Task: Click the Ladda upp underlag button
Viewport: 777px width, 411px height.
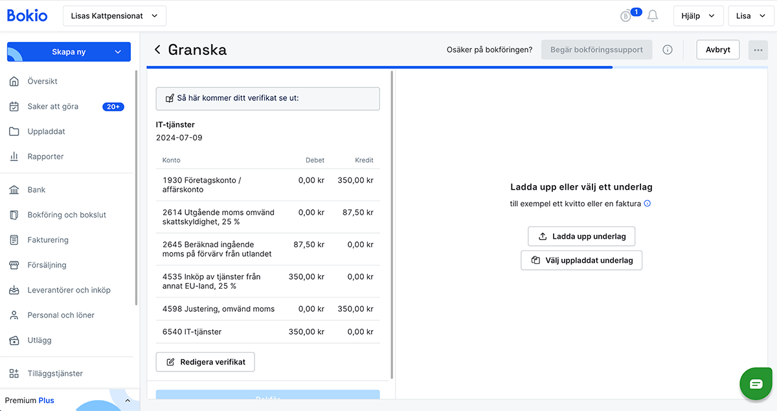Action: click(x=581, y=236)
